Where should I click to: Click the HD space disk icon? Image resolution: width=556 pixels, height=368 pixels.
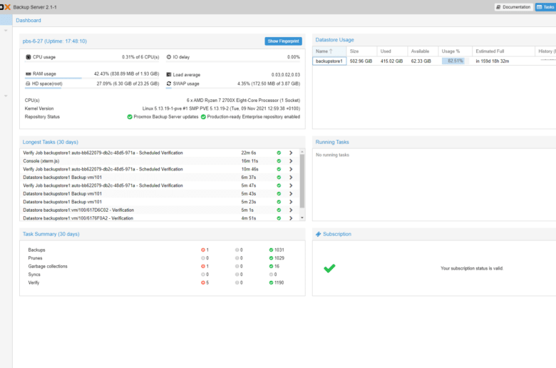[28, 83]
